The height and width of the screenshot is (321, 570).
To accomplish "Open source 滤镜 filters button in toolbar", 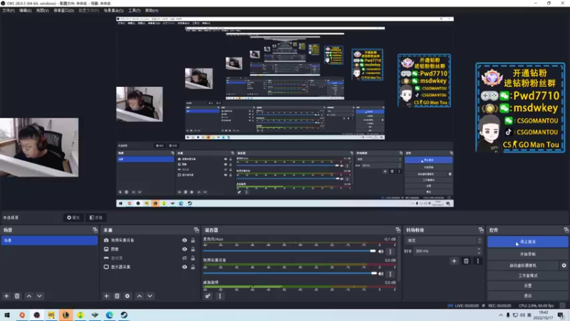I will 96,218.
